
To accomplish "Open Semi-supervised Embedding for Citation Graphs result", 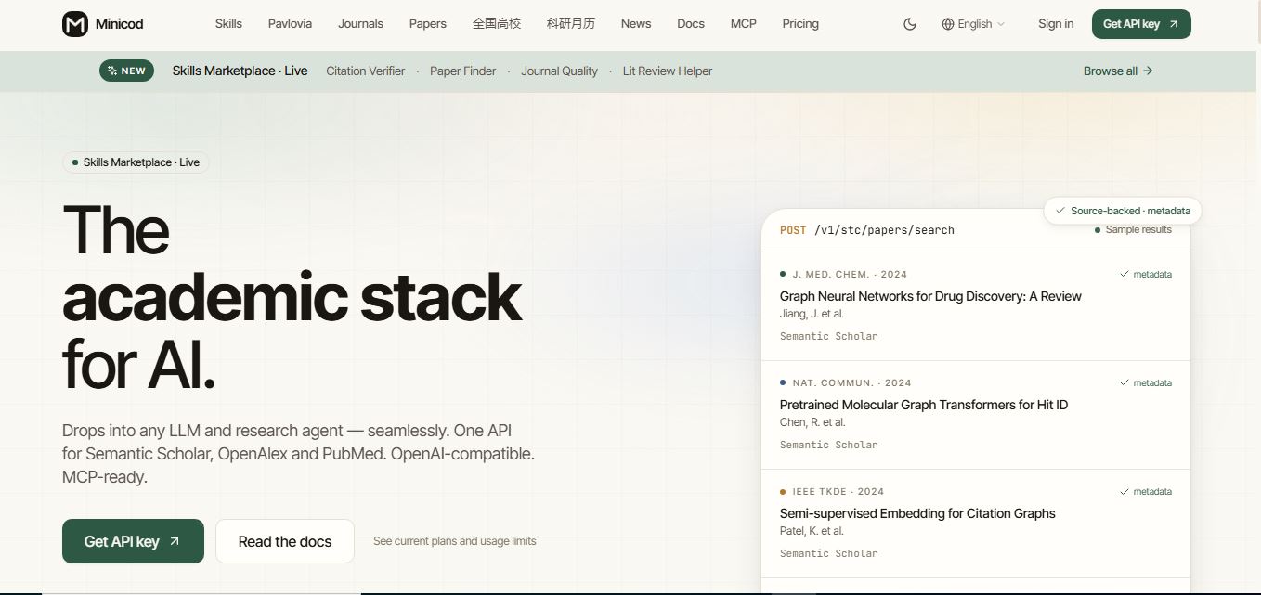I will [917, 513].
